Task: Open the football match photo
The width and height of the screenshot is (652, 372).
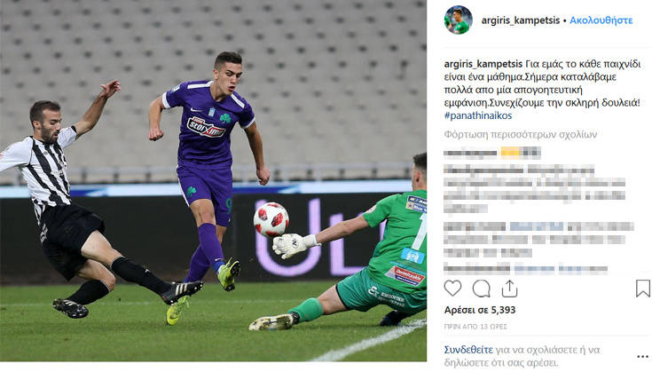Action: (213, 180)
